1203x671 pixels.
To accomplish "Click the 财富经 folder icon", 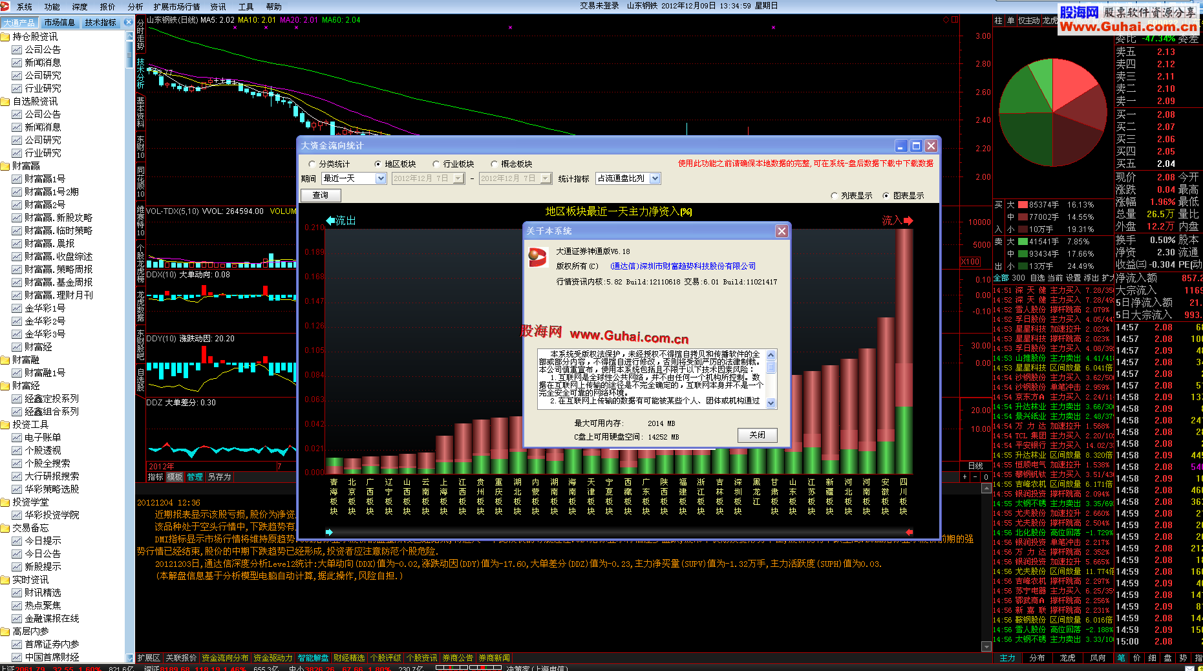I will point(5,386).
